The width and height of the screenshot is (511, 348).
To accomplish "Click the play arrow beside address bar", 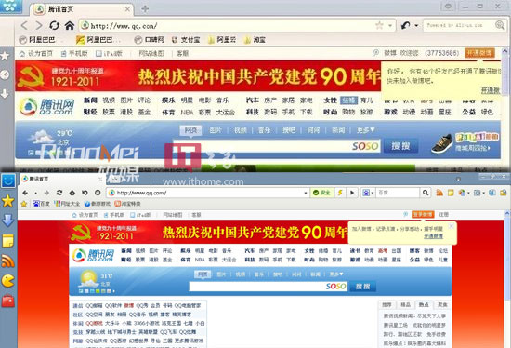I will click(x=352, y=193).
